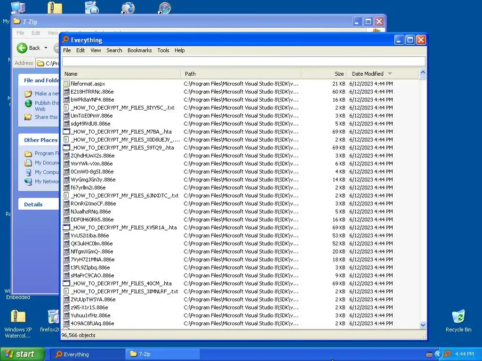Select the f67yrllm2i.886e file icon
482x361 pixels.
[x=66, y=187]
